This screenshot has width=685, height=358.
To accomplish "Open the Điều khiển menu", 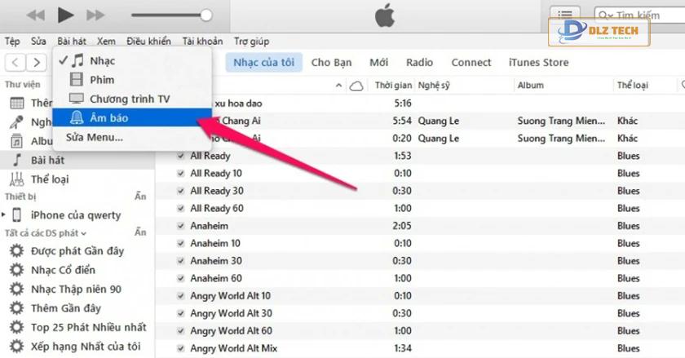I will [148, 42].
